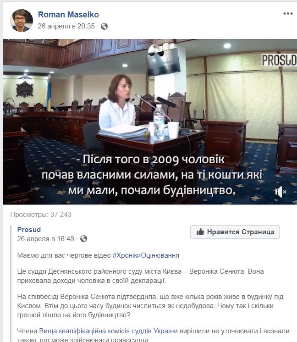Screen dimensions: 297x342
Task: Click the paragraph mentioning будинок недобудова
Action: (x=150, y=306)
